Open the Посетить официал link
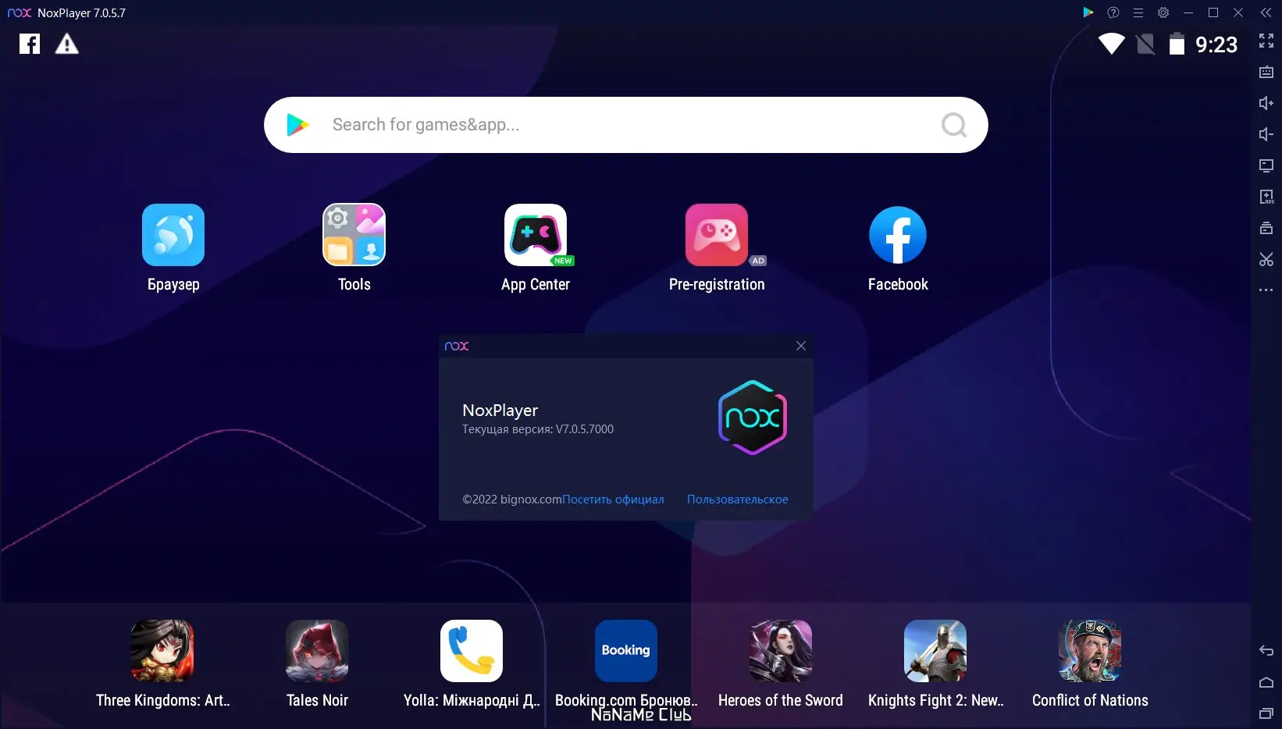 [613, 500]
